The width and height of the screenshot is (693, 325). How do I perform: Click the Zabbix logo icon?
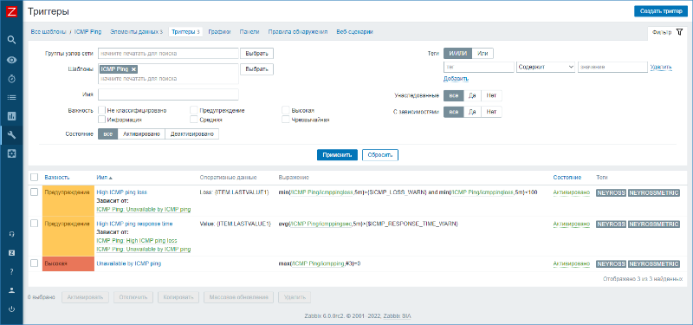point(12,12)
